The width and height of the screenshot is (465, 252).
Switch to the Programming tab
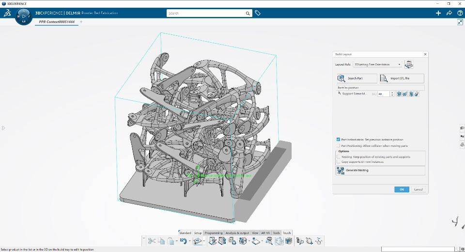(213, 233)
